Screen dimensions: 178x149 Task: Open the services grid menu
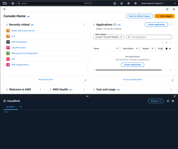pos(13,3)
